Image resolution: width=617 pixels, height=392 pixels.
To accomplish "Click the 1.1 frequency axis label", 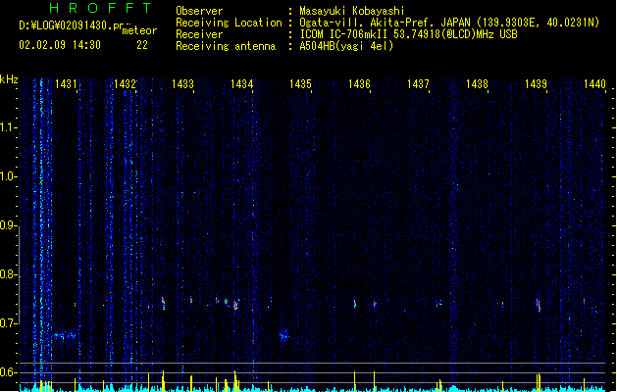I will [8, 127].
